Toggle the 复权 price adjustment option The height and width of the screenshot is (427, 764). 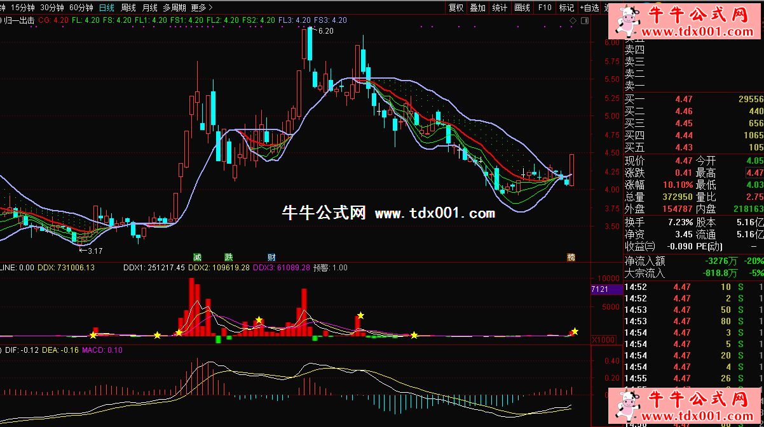(456, 8)
